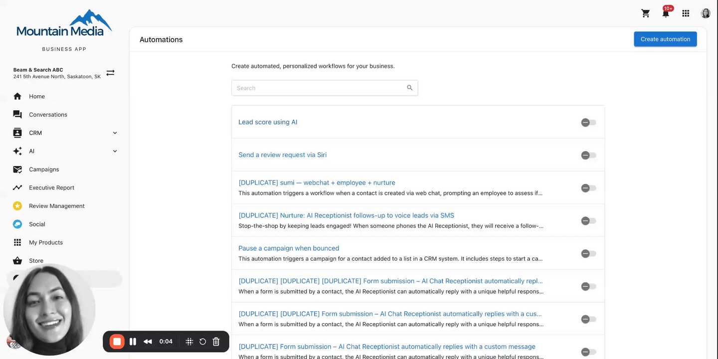The width and height of the screenshot is (718, 359).
Task: Click the search magnifier icon
Action: 410,88
